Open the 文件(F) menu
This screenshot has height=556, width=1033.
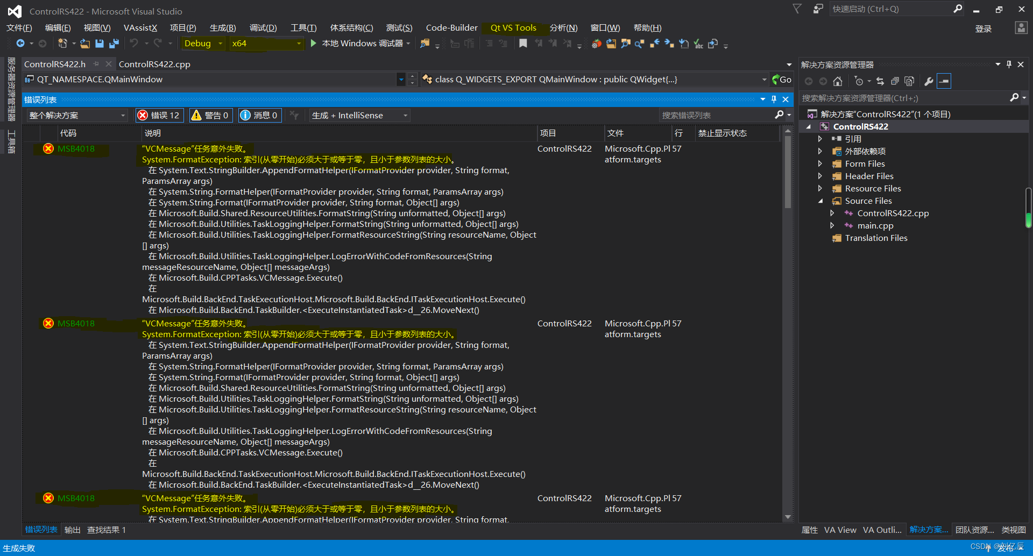[x=19, y=28]
